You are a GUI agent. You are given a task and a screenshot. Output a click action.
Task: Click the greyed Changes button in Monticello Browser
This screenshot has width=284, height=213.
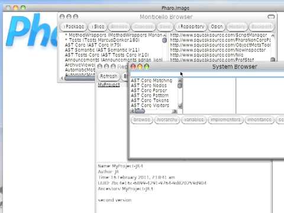[143, 27]
